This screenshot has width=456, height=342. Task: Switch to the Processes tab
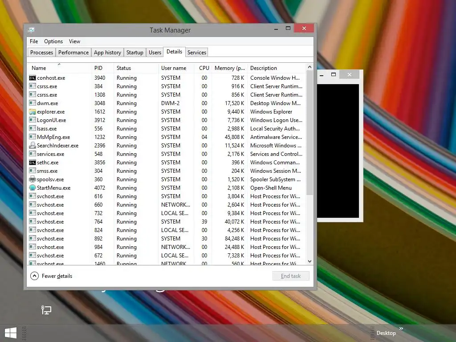[41, 53]
